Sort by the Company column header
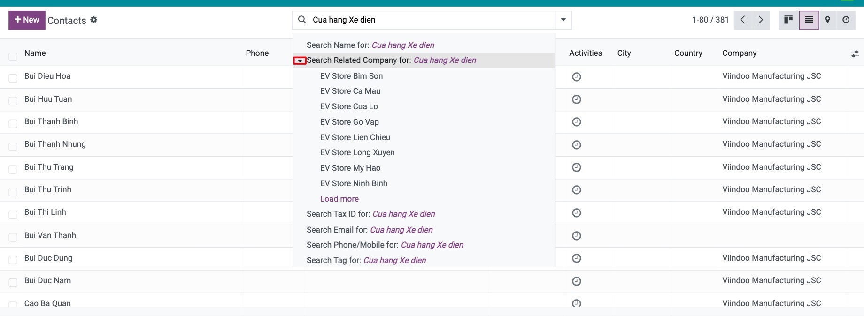The image size is (864, 316). [x=740, y=53]
